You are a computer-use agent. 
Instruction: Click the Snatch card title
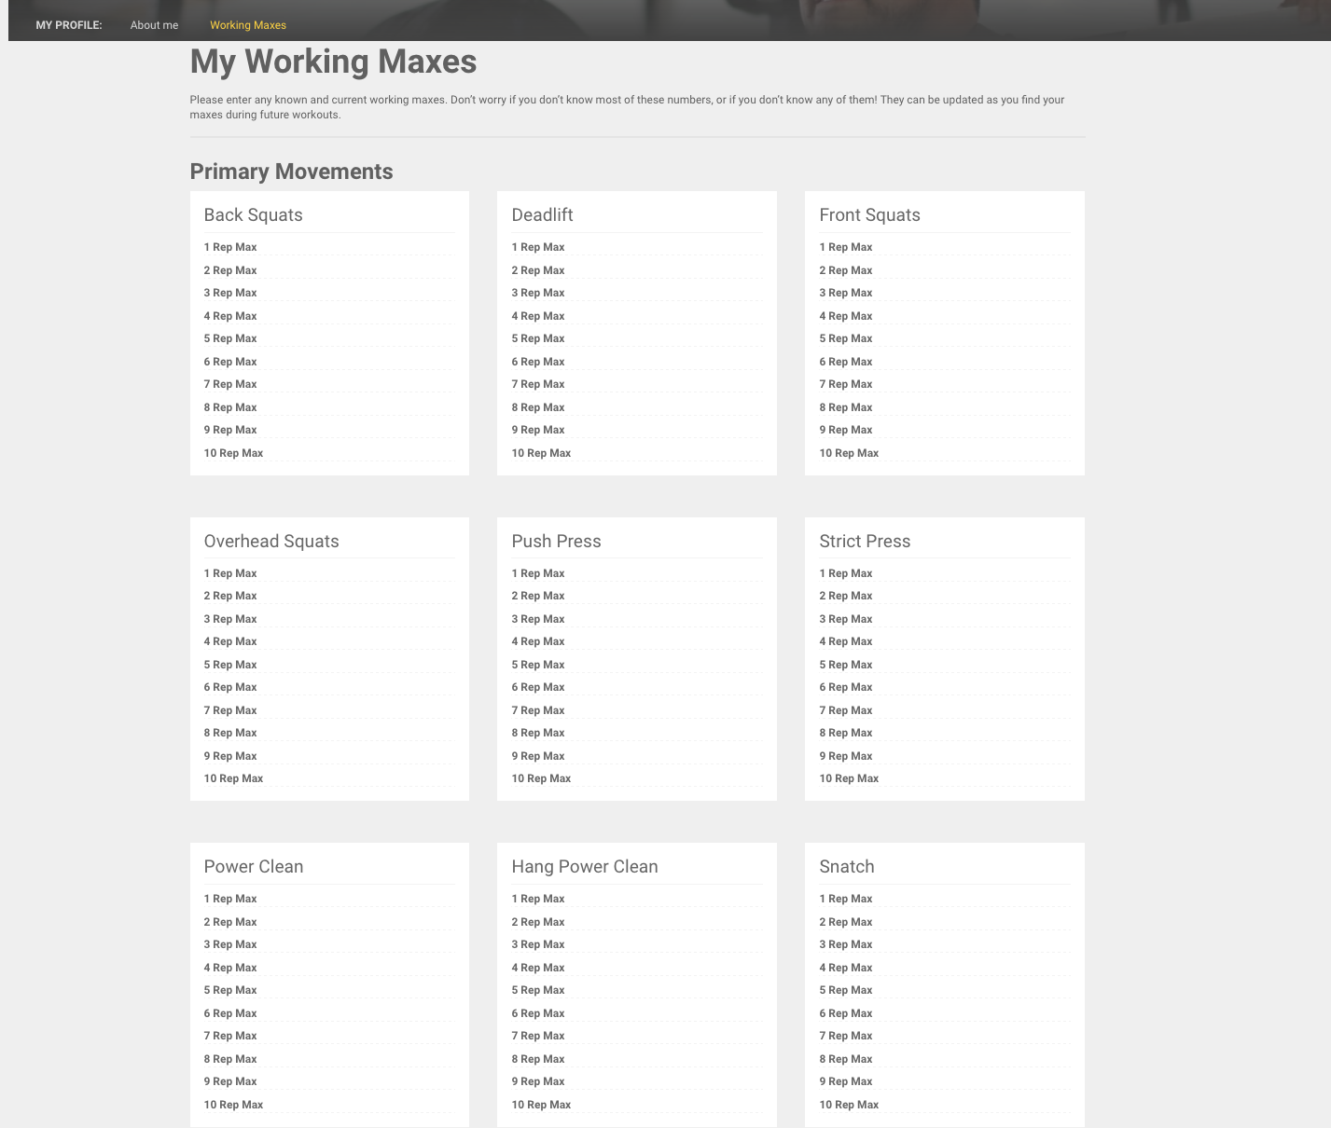click(847, 867)
